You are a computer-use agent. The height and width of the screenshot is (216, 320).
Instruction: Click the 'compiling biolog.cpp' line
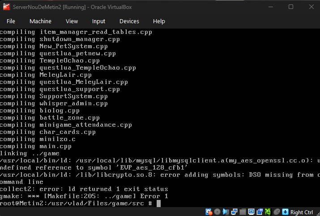(39, 111)
